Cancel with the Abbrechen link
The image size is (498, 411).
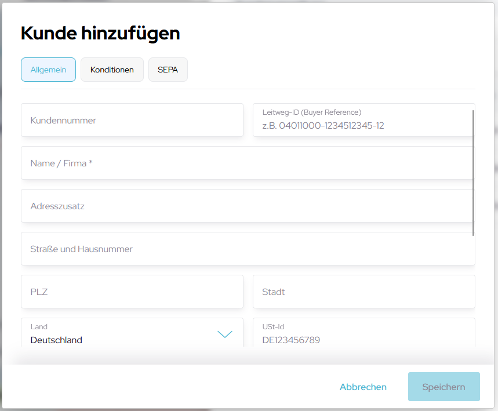(x=363, y=387)
